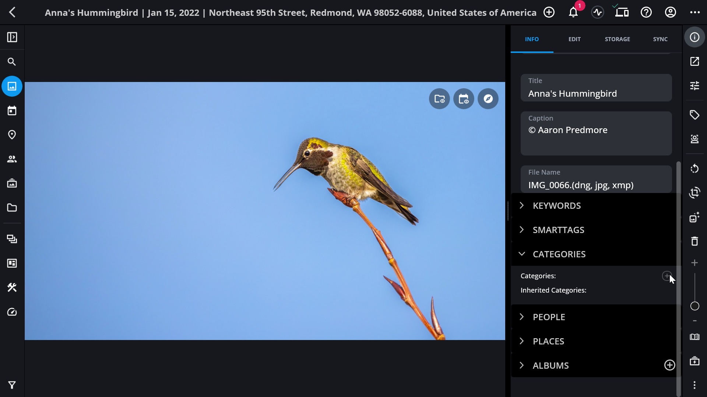Viewport: 707px width, 397px height.
Task: Click the info panel vertical scrollbar
Action: pos(679,279)
